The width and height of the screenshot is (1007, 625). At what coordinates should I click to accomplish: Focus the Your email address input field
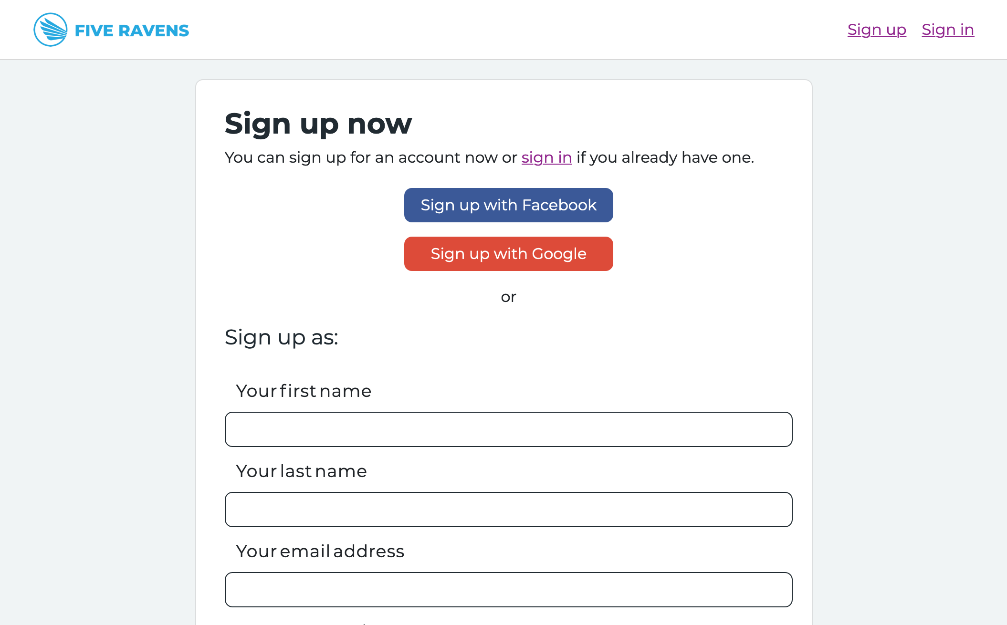tap(508, 590)
